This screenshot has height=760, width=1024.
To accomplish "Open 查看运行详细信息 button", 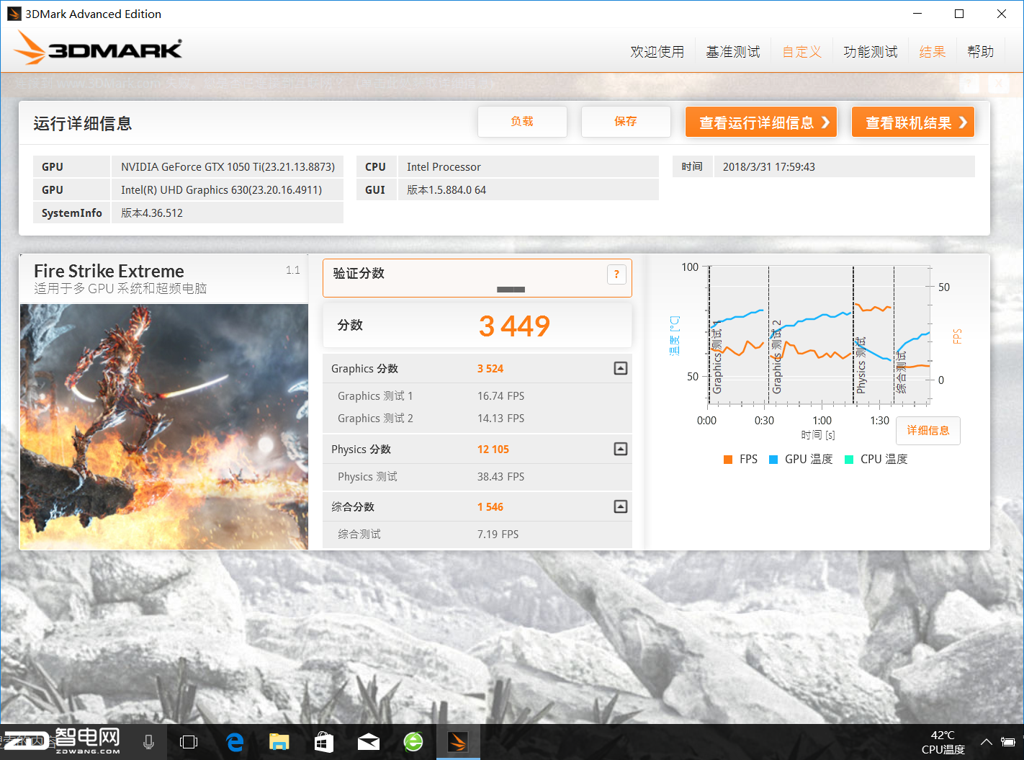I will [x=761, y=122].
